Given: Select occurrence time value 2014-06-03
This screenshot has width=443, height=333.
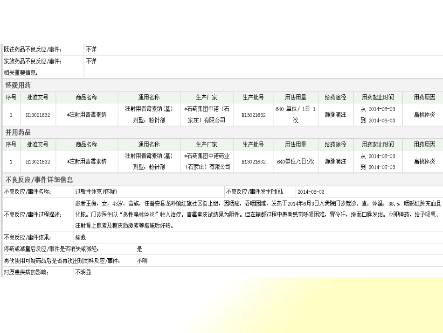Looking at the screenshot, I should click(x=311, y=192).
